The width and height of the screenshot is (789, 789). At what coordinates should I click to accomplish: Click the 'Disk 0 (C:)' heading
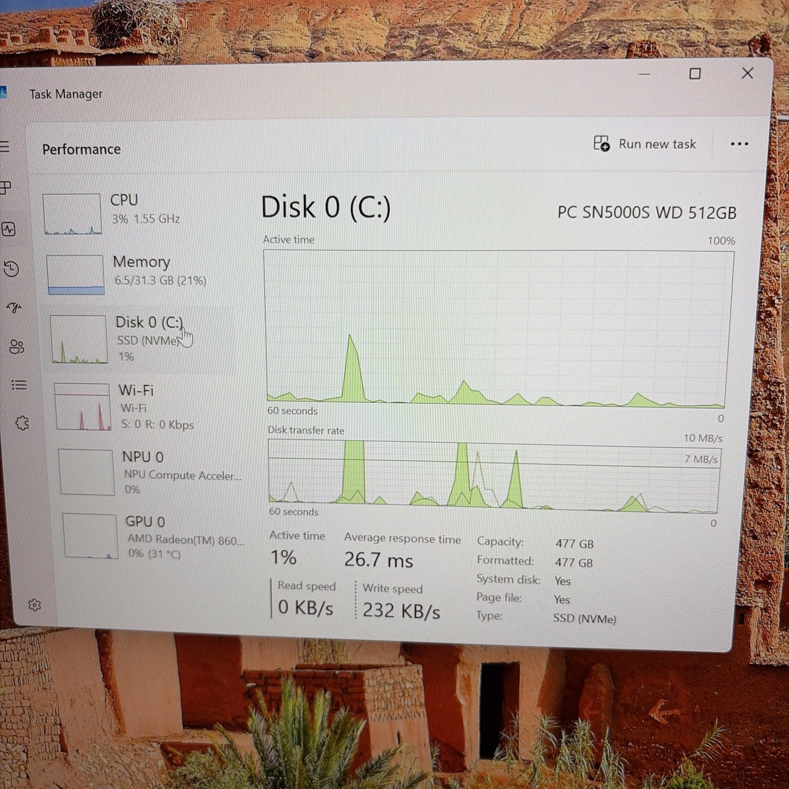click(x=325, y=207)
